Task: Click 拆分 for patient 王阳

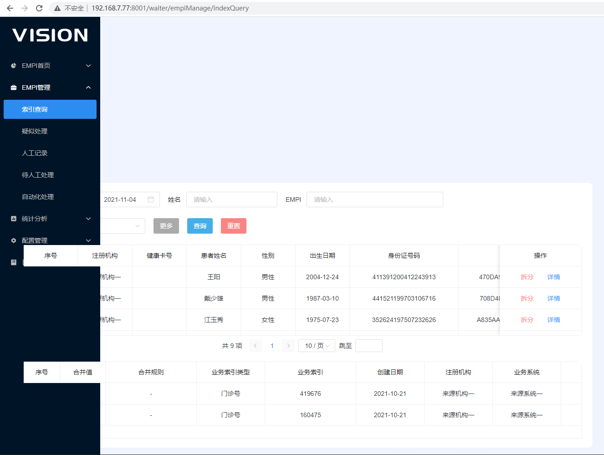Action: (527, 277)
